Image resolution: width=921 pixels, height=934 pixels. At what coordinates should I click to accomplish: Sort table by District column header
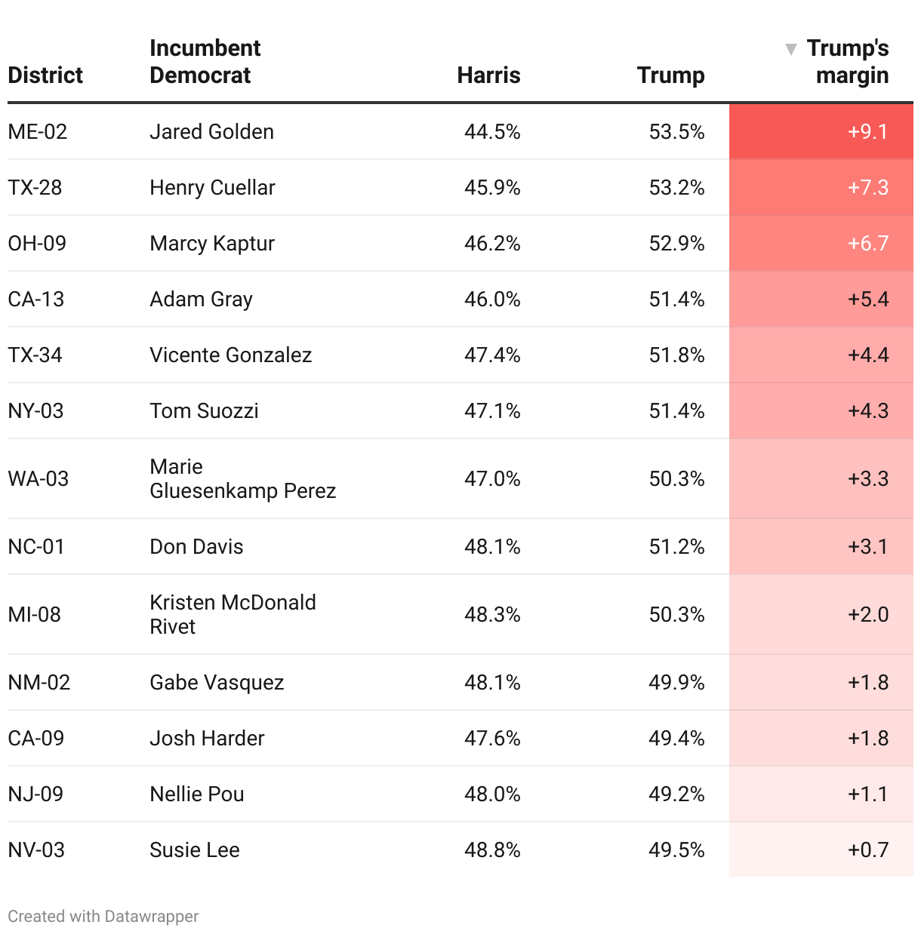(x=45, y=75)
